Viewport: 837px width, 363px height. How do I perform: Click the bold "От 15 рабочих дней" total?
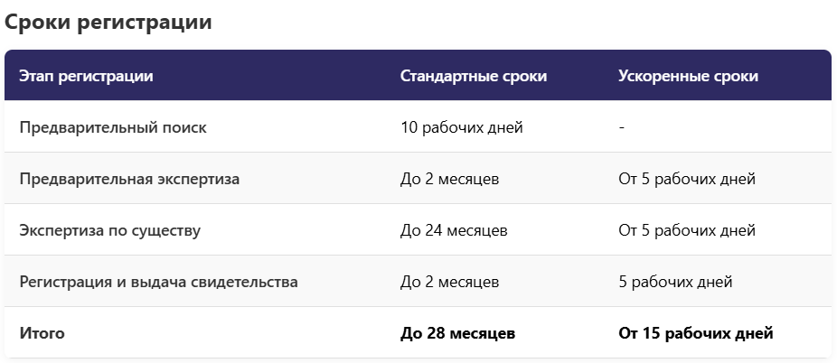(x=695, y=333)
